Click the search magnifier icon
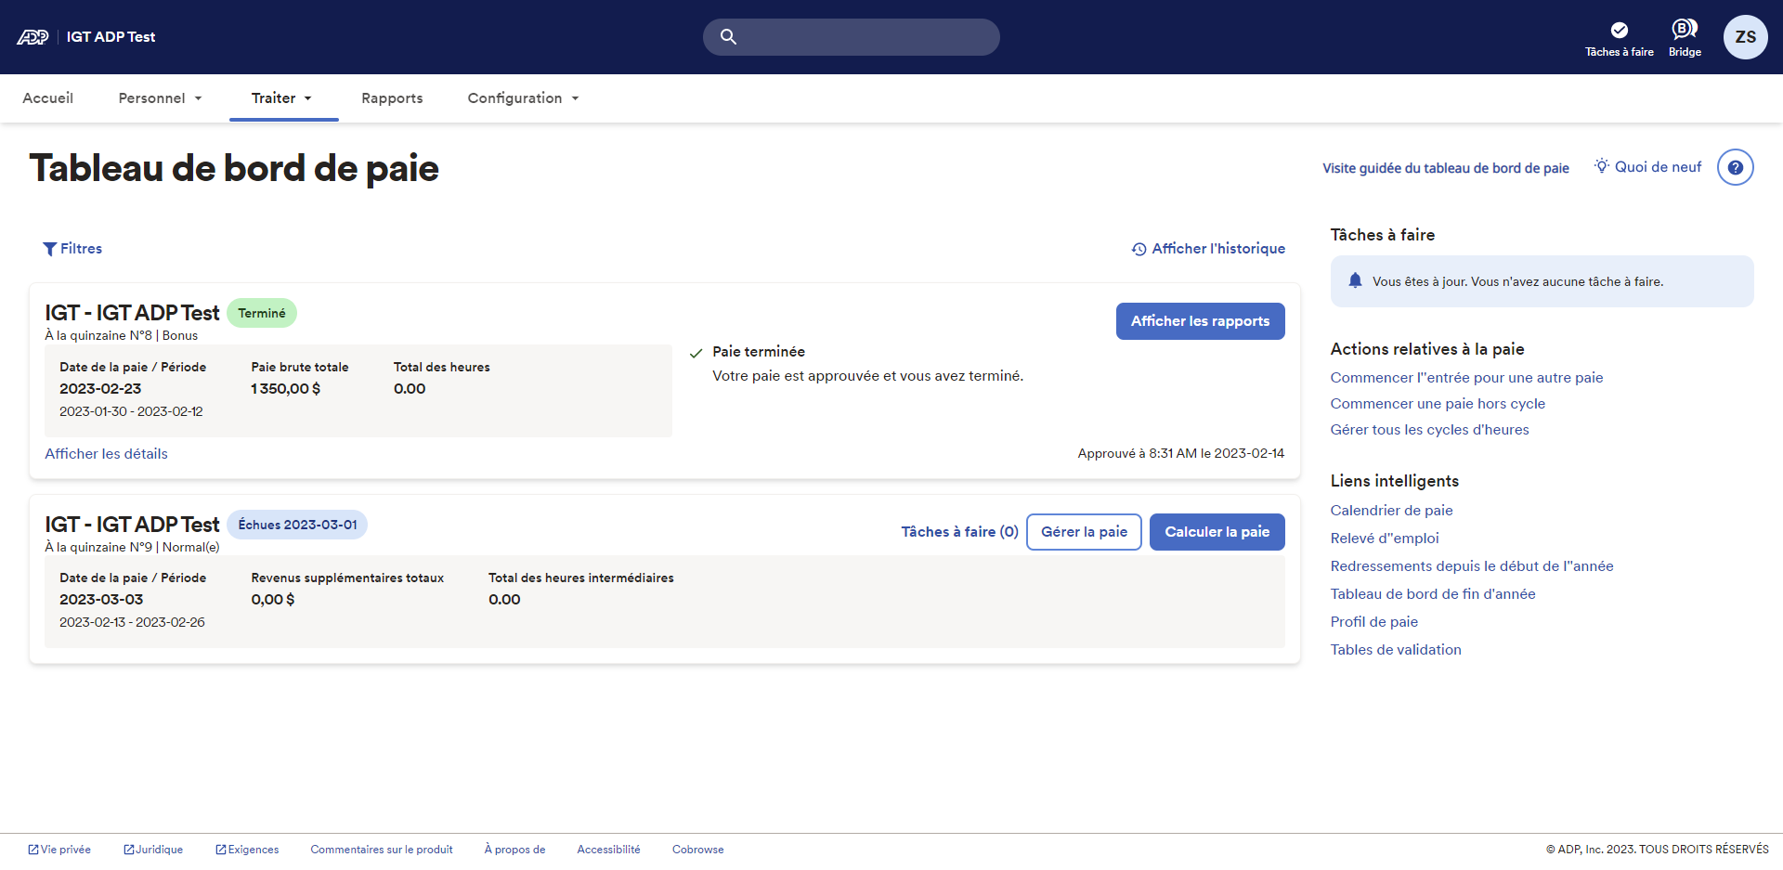Viewport: 1783px width, 870px height. click(728, 37)
